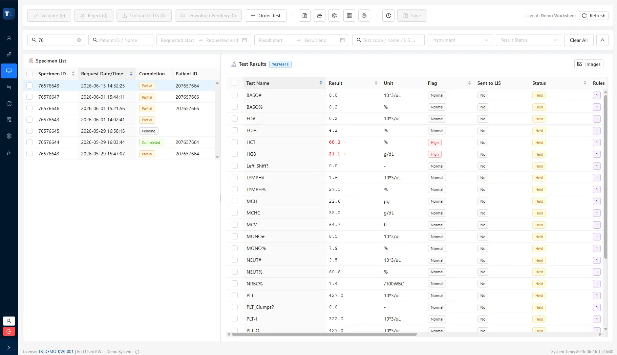Click the save layout floppy icon

pos(304,16)
